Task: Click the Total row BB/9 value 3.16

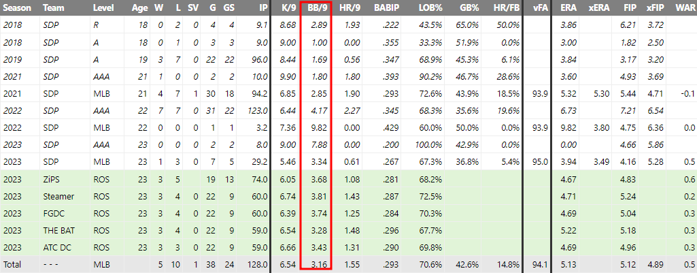Action: [320, 265]
